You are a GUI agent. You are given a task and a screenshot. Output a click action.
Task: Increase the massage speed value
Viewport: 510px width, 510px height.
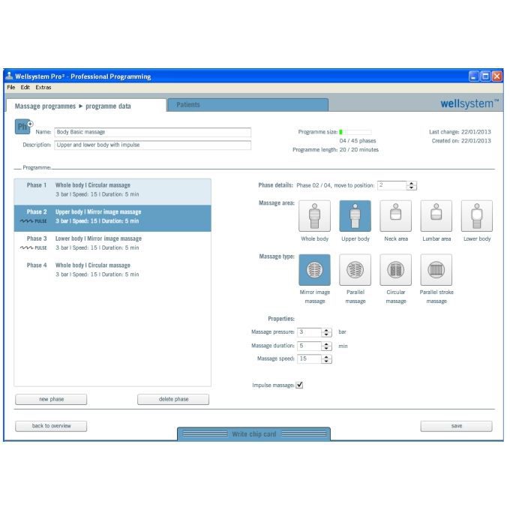pos(326,357)
